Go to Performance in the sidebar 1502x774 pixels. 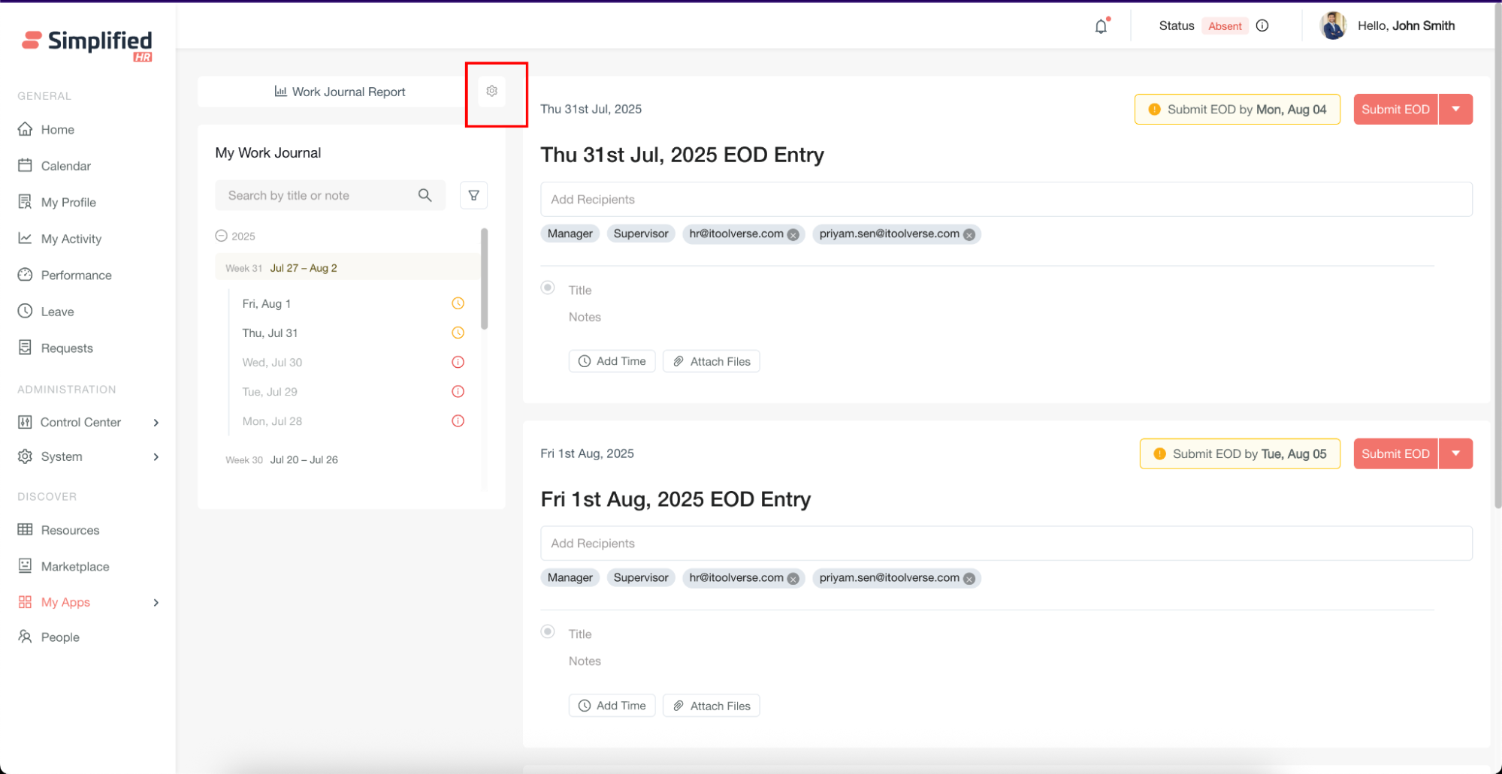pyautogui.click(x=76, y=275)
